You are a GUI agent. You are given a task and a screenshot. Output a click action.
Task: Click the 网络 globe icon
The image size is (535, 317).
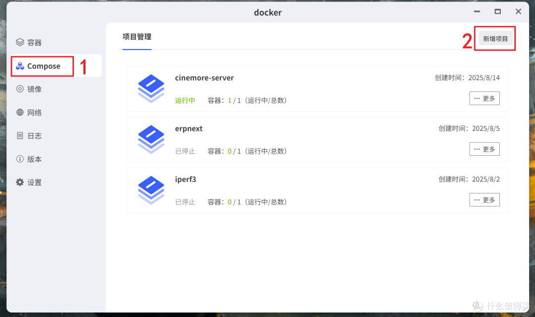coord(20,113)
